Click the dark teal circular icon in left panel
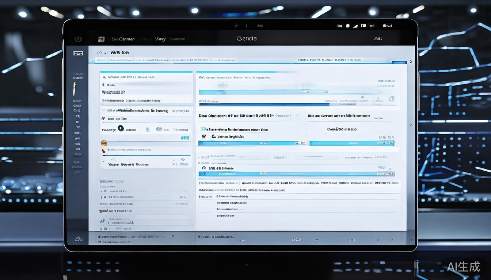 (x=121, y=129)
